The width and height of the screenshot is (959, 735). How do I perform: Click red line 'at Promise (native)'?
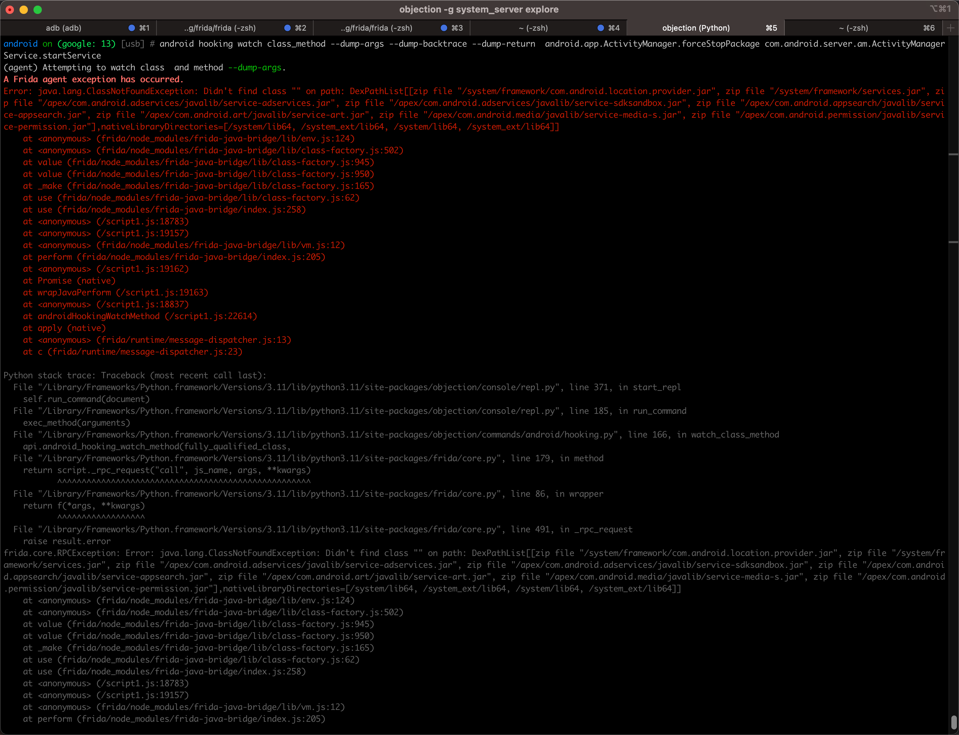point(69,280)
